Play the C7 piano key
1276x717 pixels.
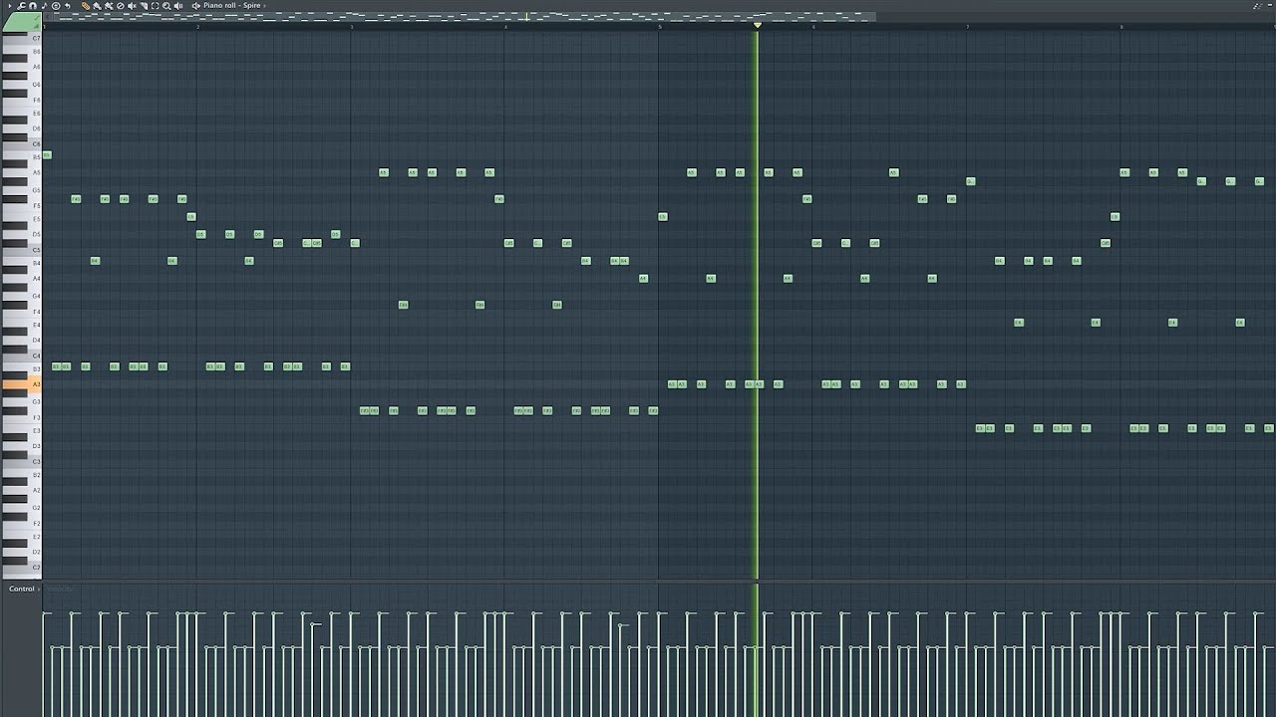[x=21, y=38]
